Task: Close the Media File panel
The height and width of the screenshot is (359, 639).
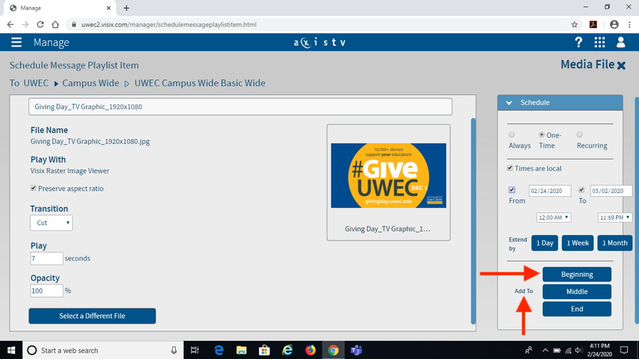Action: [x=621, y=65]
